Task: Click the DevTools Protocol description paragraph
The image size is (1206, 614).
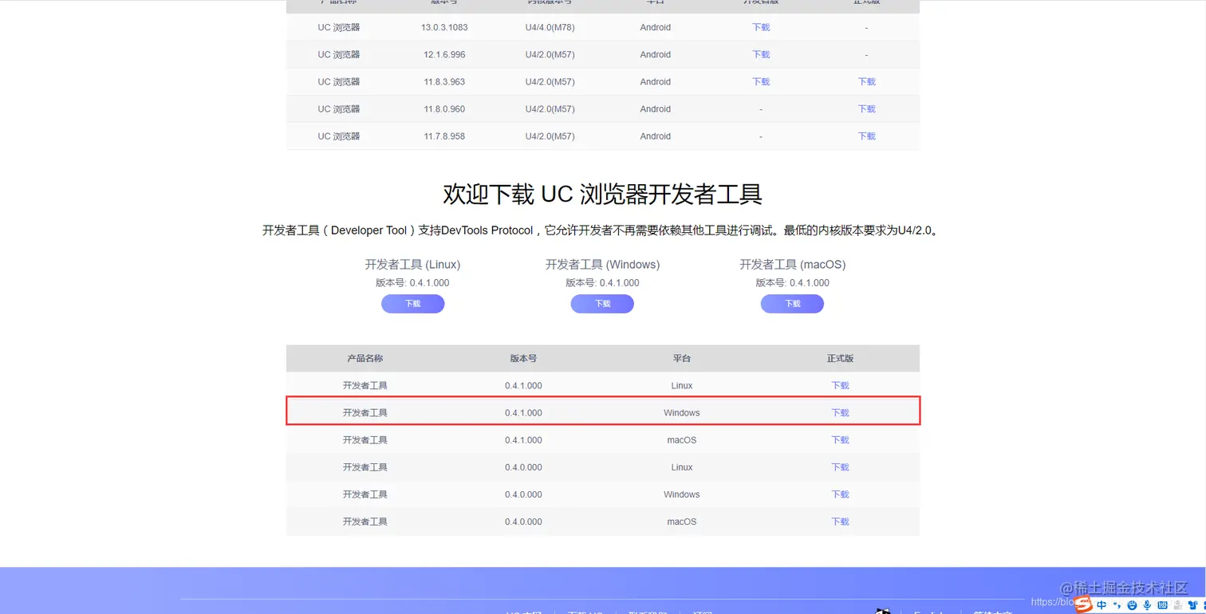Action: click(602, 230)
